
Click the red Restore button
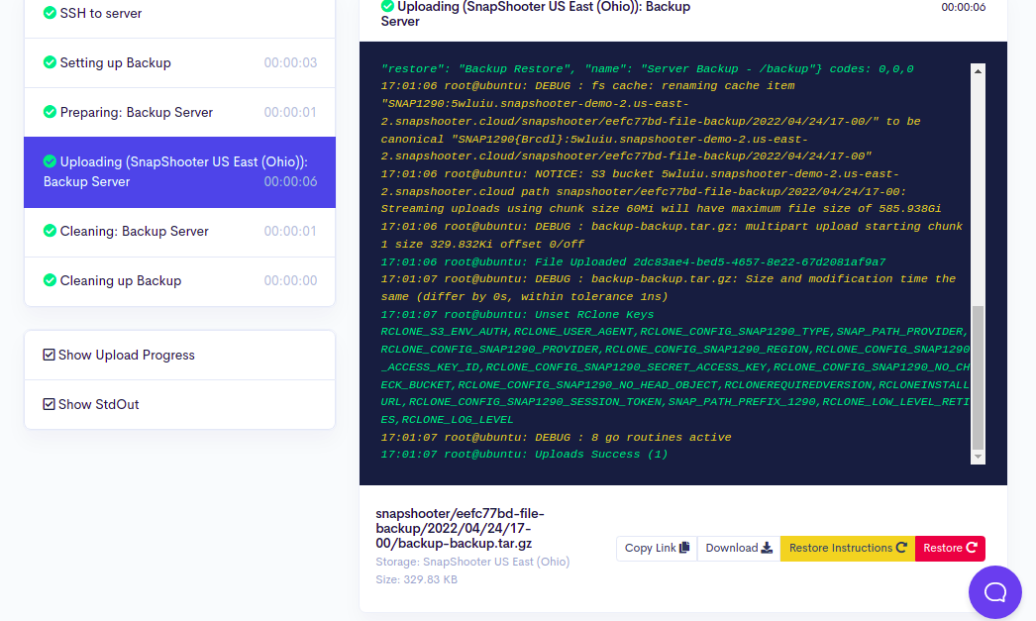(950, 549)
